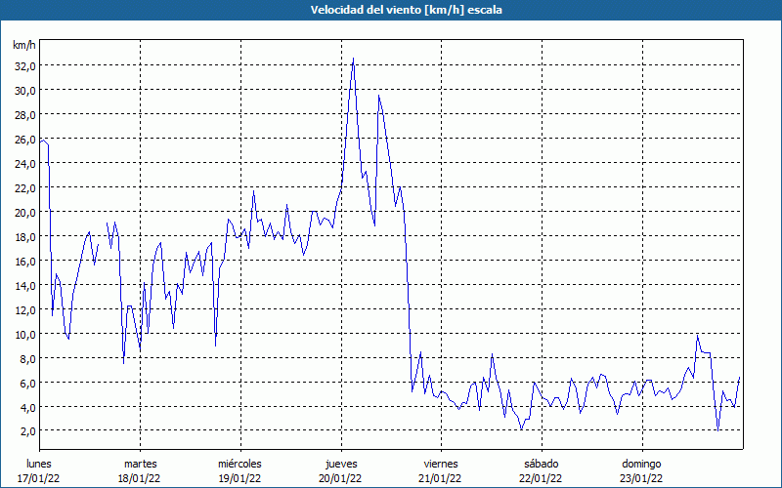Click the 14,0 axis value
This screenshot has width=782, height=488.
coord(25,285)
